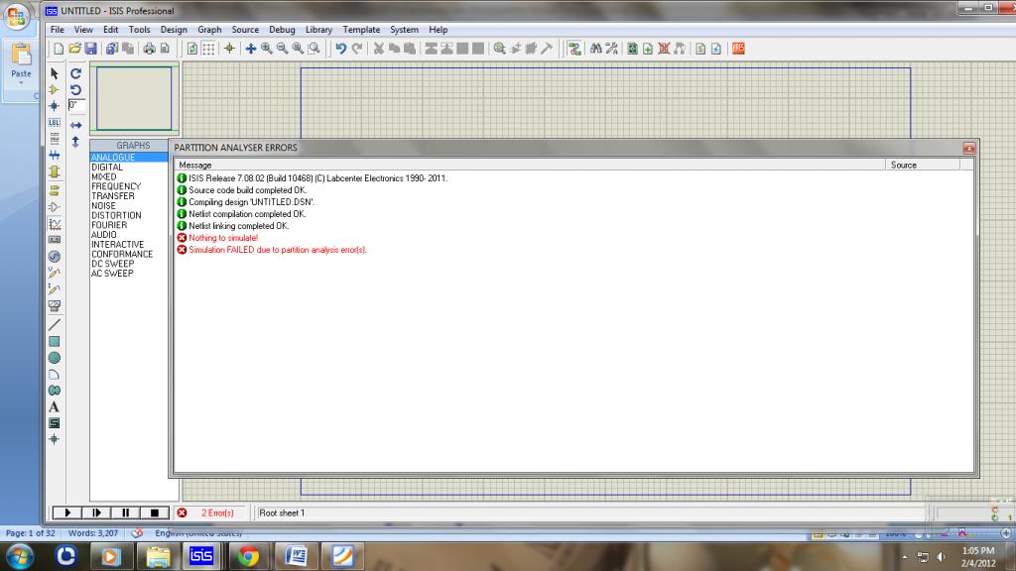Click the Windows Start orb

pos(20,557)
